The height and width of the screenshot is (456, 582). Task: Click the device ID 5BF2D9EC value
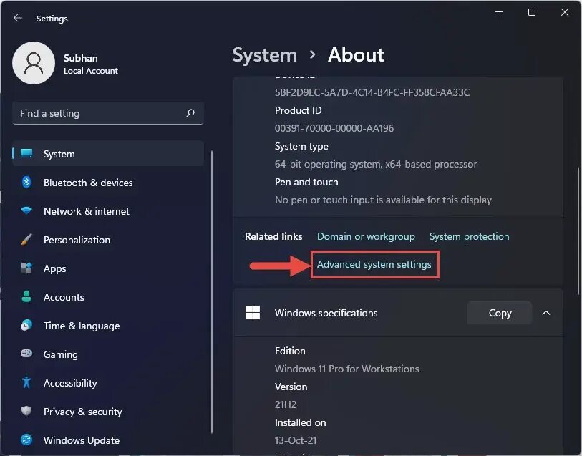tap(372, 92)
